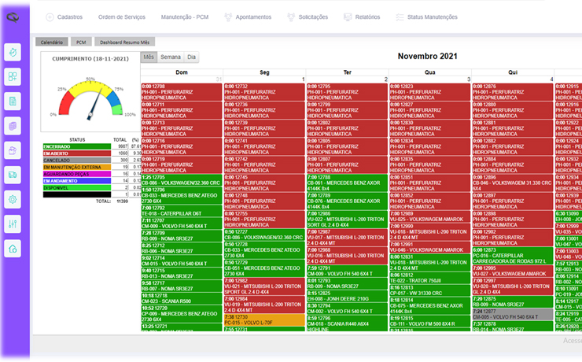Click the home icon in sidebar
Image resolution: width=582 pixels, height=362 pixels.
pyautogui.click(x=13, y=248)
